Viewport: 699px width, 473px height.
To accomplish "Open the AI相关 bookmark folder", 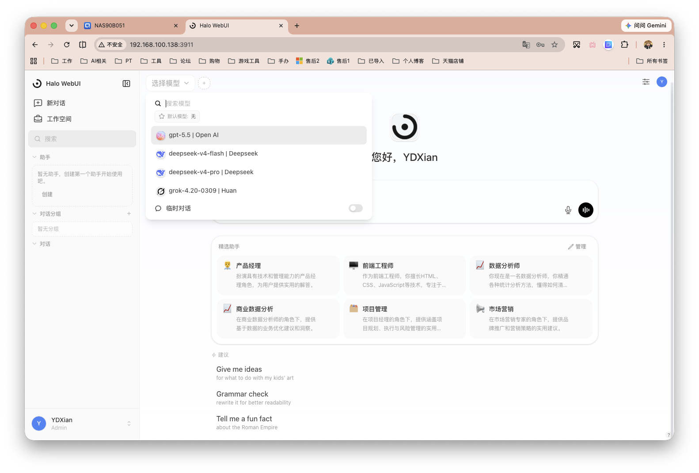I will 93,61.
